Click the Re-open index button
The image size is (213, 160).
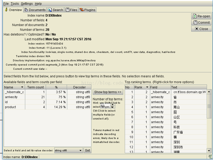201,16
